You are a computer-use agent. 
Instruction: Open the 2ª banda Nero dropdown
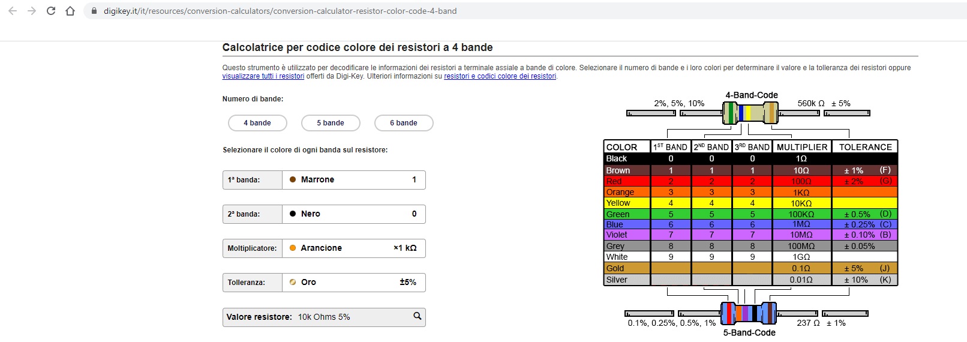354,214
